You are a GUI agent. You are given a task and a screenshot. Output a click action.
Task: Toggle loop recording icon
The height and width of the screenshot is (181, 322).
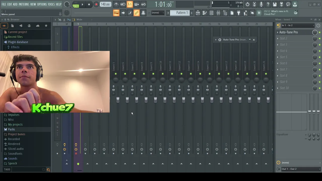tap(143, 4)
